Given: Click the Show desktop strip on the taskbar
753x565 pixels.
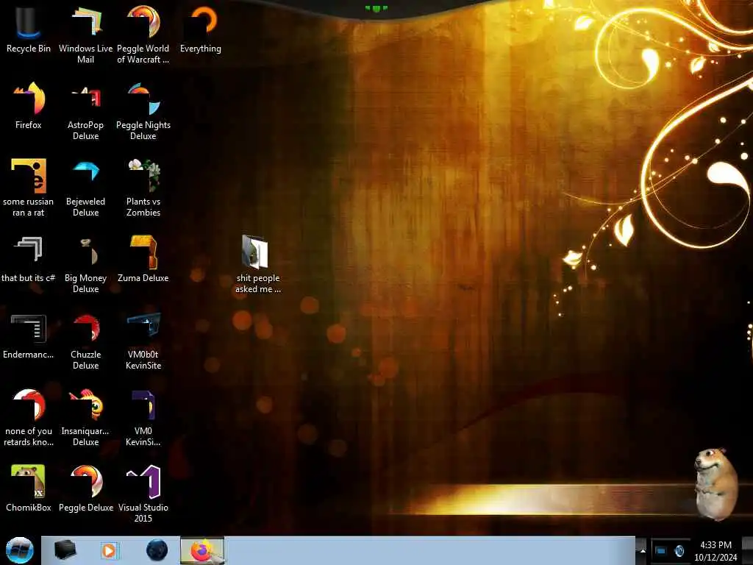Looking at the screenshot, I should tap(749, 550).
